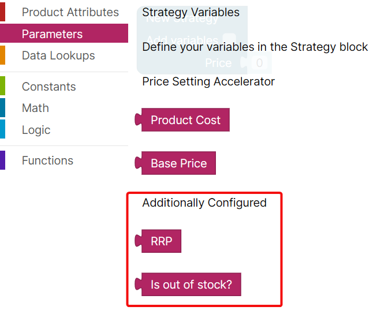Pick the Product Cost parameter block
The width and height of the screenshot is (377, 314).
coord(185,120)
